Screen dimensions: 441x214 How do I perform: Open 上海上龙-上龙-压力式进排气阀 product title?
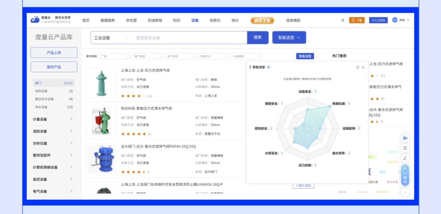coord(145,70)
